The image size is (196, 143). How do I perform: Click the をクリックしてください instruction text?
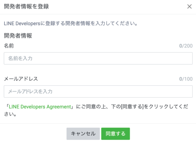165,107
